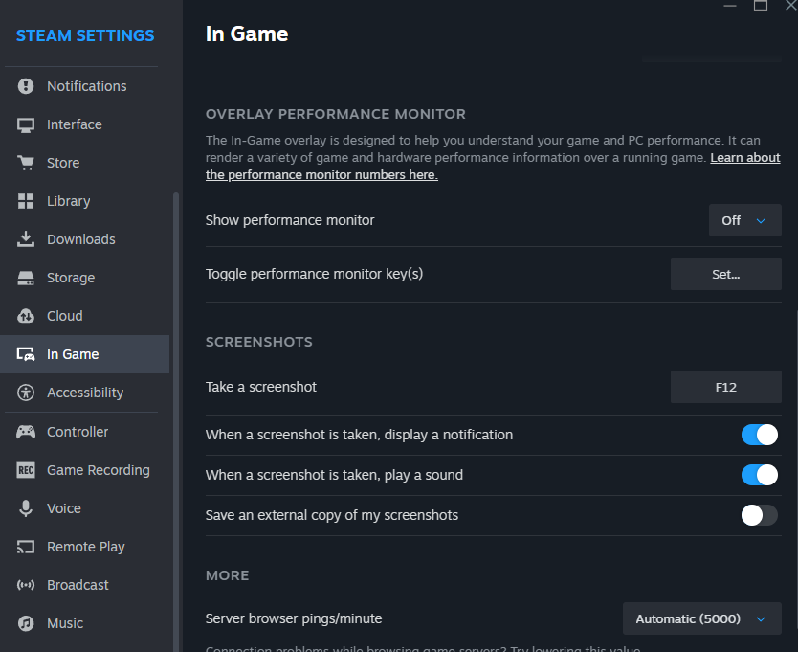Image resolution: width=798 pixels, height=652 pixels.
Task: Select Downloads in the sidebar
Action: (x=84, y=239)
